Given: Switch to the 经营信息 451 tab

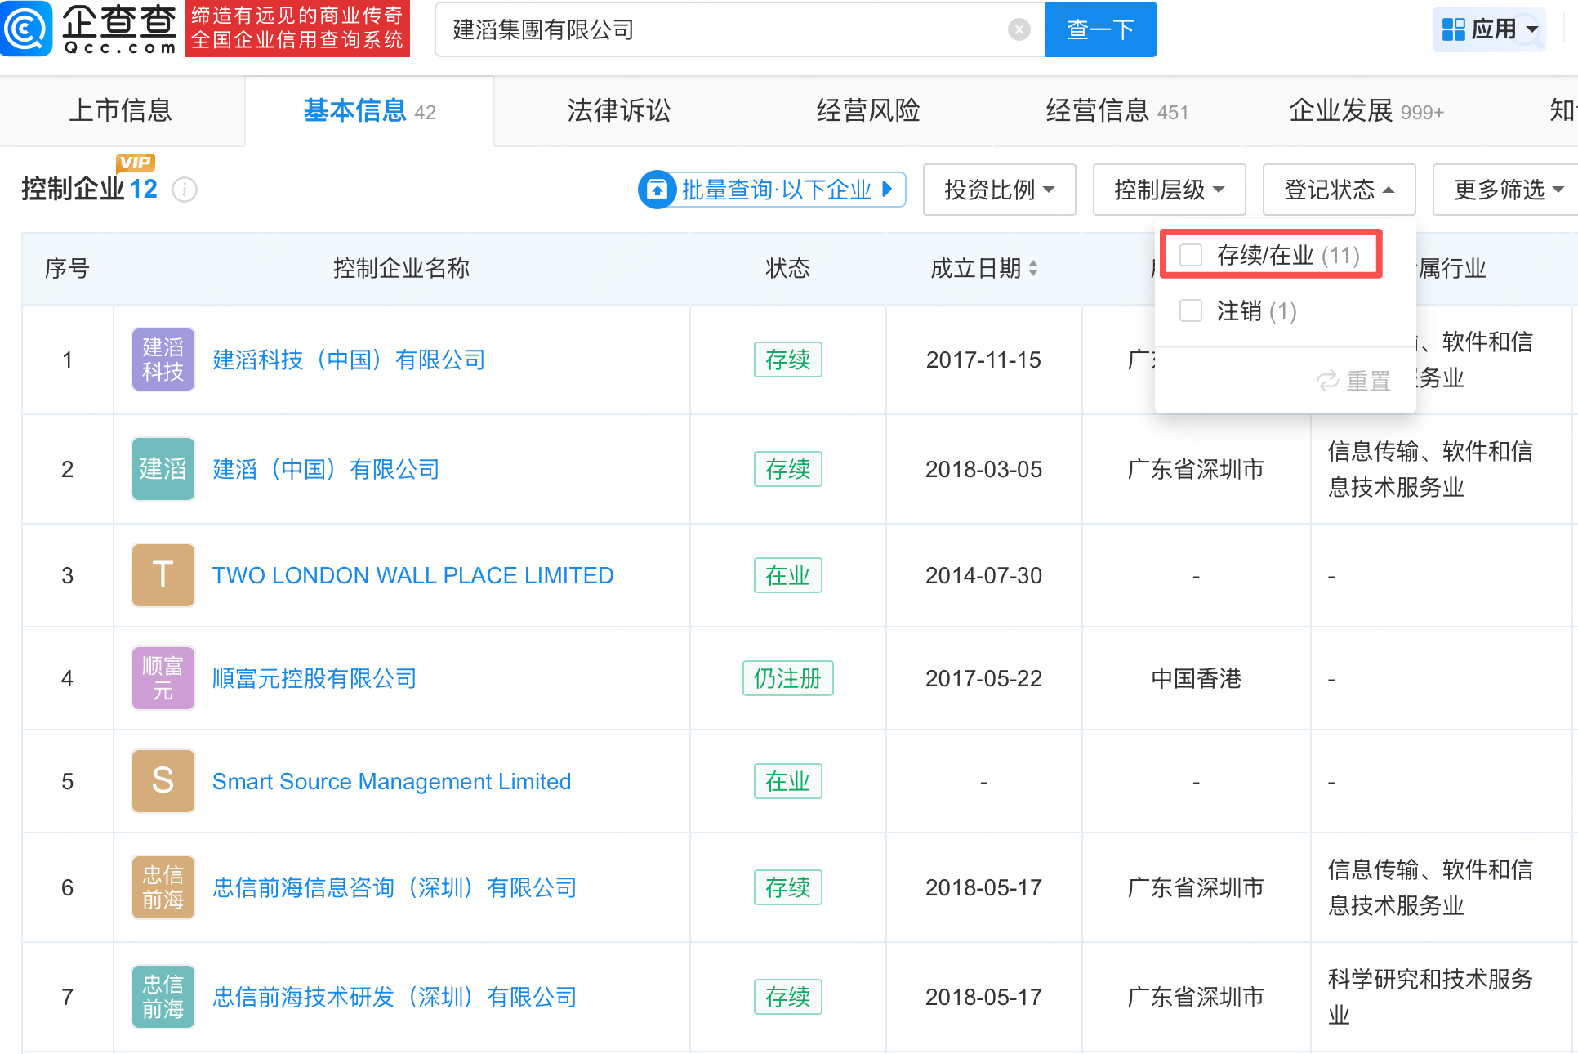Looking at the screenshot, I should 1117,110.
